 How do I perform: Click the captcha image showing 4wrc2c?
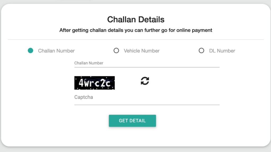click(x=94, y=82)
